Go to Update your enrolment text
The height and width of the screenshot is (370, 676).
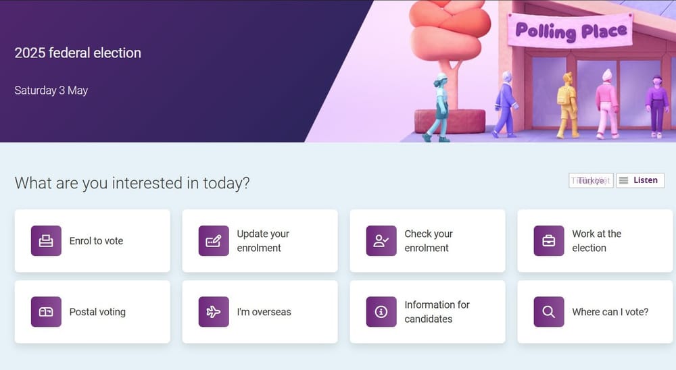(263, 241)
